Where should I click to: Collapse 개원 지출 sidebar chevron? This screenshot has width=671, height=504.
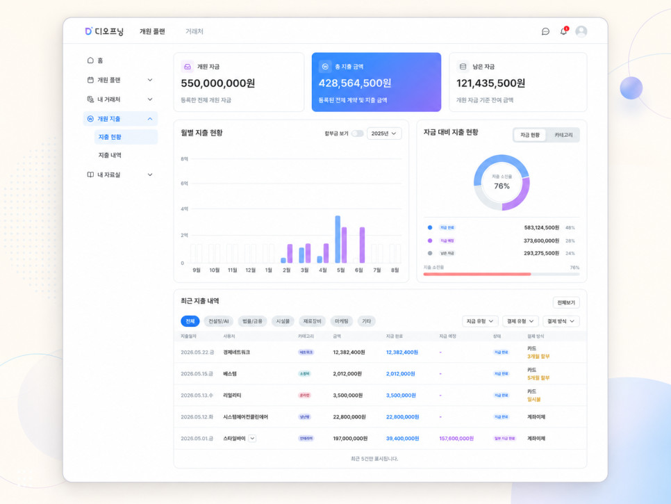pyautogui.click(x=150, y=119)
